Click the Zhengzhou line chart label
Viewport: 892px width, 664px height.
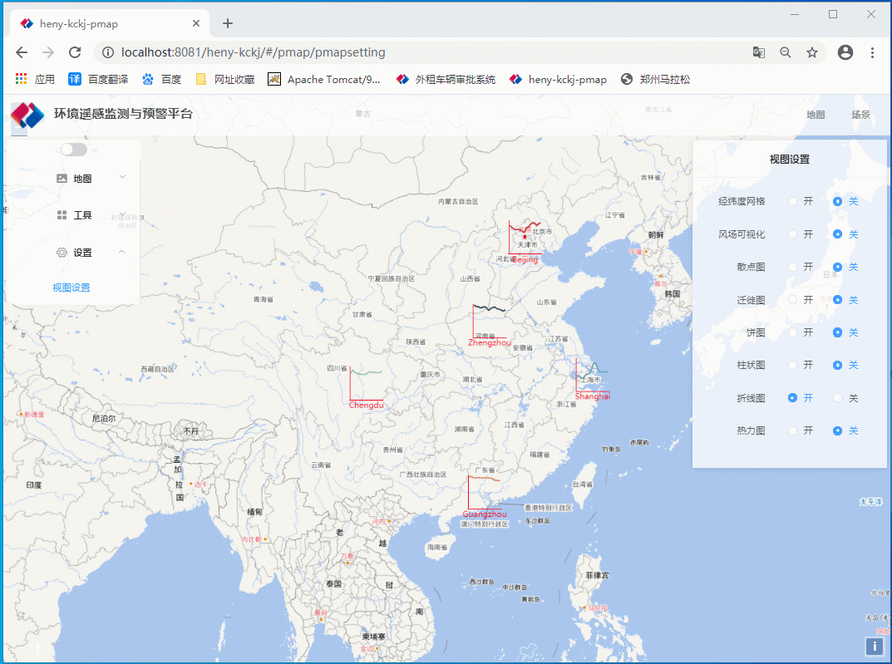click(490, 342)
